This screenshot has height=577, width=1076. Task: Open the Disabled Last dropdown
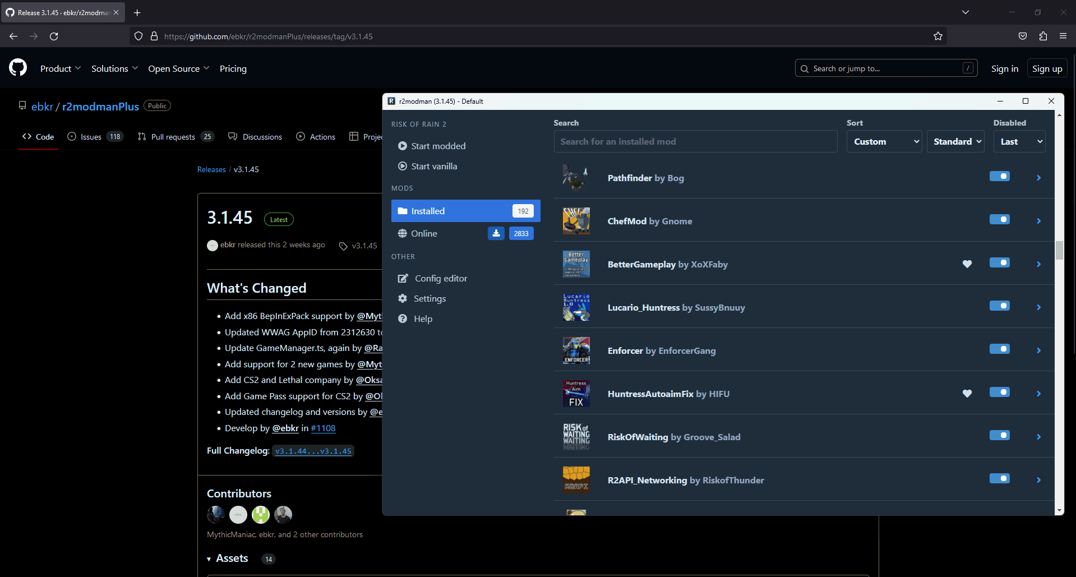point(1019,141)
